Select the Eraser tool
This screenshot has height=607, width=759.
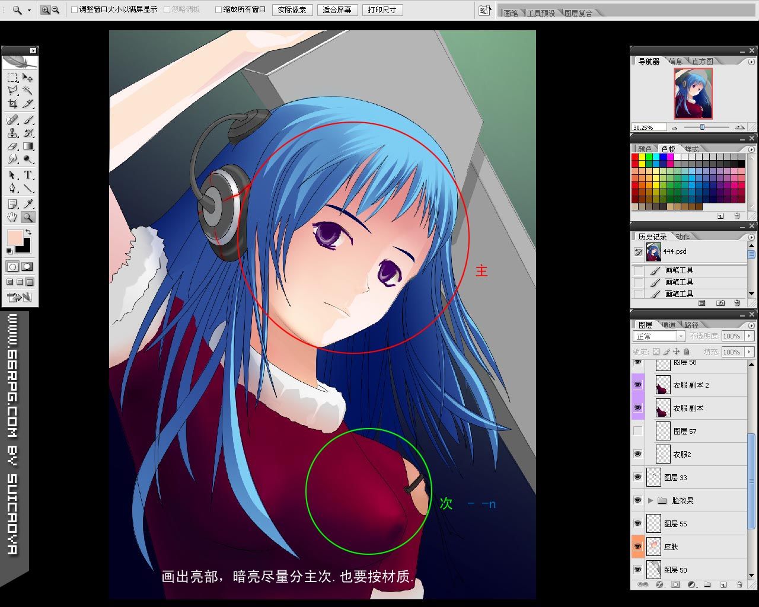(12, 146)
